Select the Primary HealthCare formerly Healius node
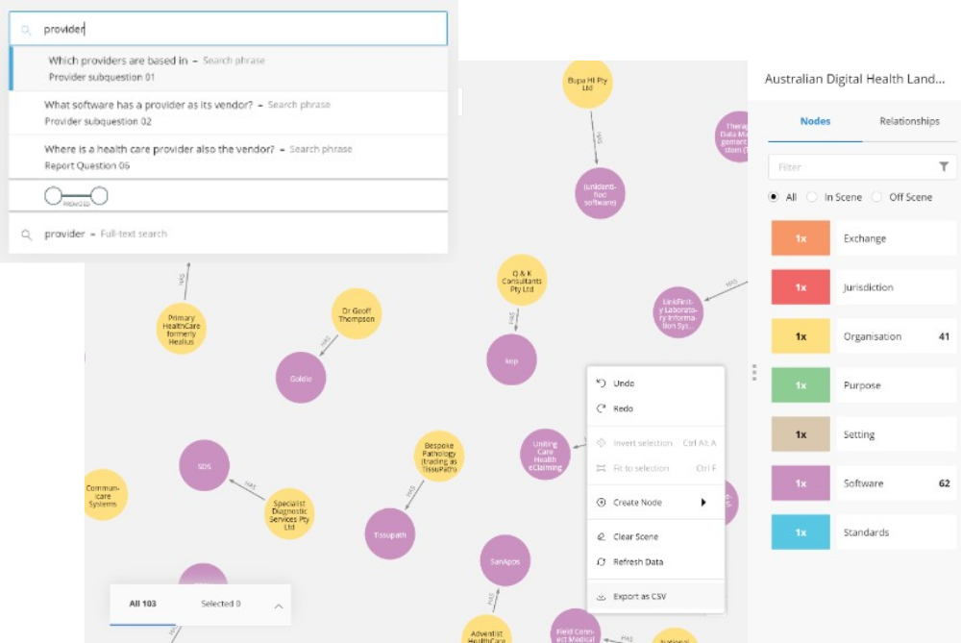The height and width of the screenshot is (643, 961). 182,329
